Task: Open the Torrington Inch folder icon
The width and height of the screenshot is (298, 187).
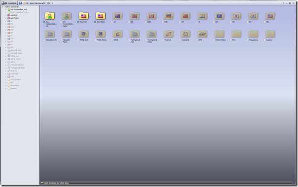Action: (134, 34)
